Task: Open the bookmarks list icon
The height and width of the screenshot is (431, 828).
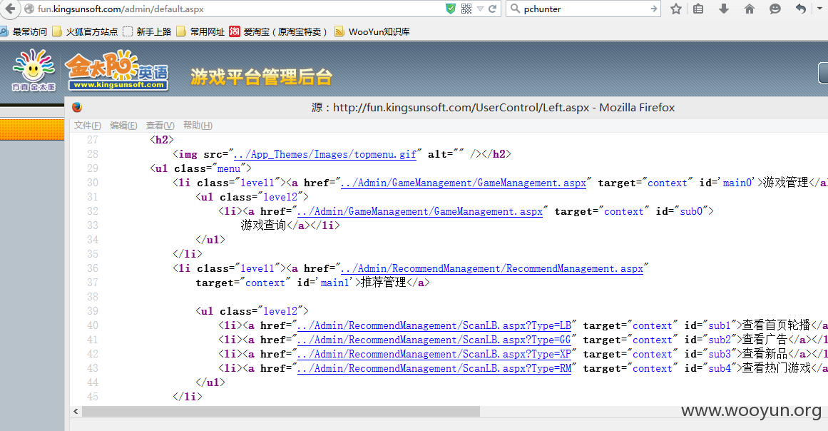Action: (698, 9)
